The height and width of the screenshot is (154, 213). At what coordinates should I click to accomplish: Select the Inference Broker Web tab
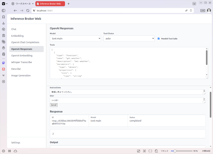click(50, 4)
